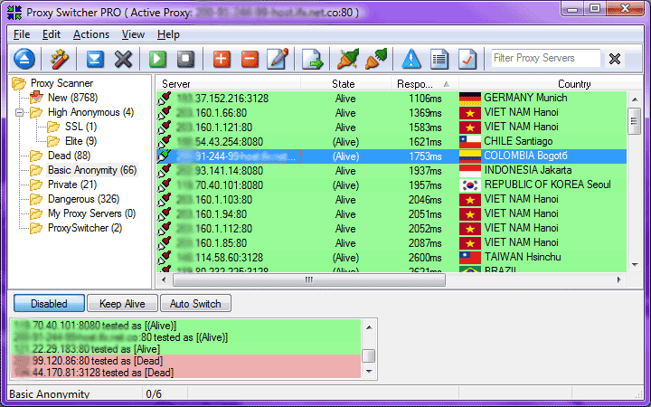Select the Private (21) folder

(72, 185)
